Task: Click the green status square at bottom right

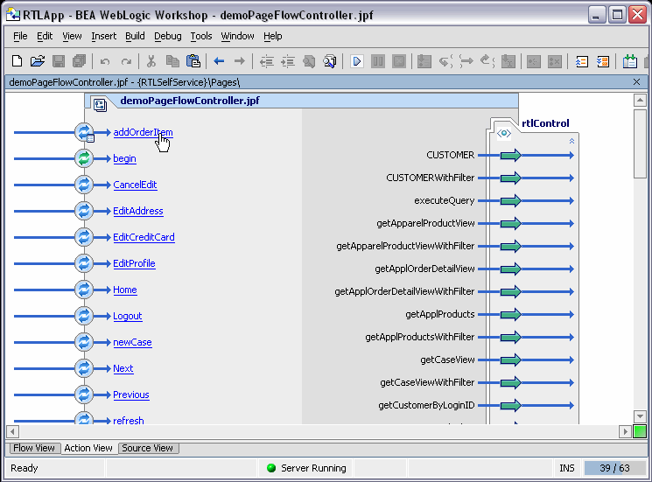Action: point(640,431)
